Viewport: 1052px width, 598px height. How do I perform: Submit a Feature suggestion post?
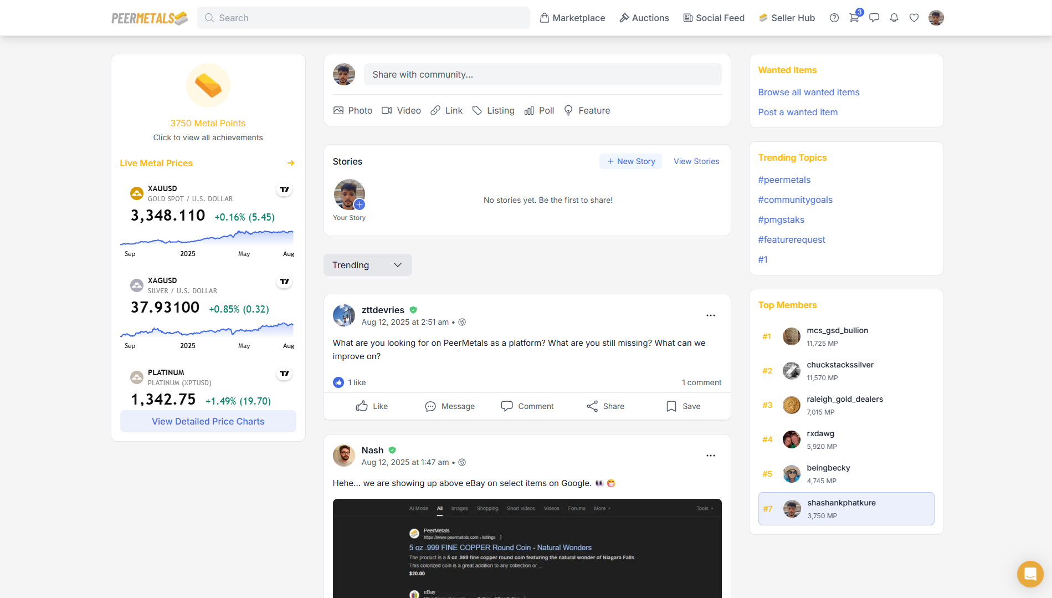(587, 110)
